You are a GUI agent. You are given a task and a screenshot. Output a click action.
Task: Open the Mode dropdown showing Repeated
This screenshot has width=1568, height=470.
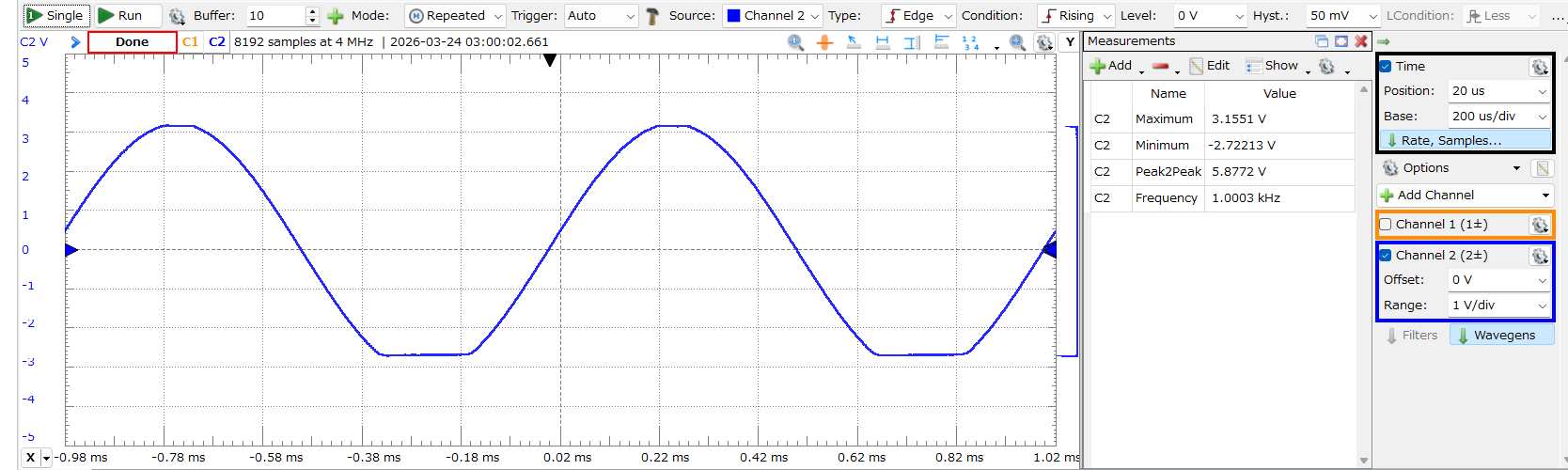coord(456,16)
